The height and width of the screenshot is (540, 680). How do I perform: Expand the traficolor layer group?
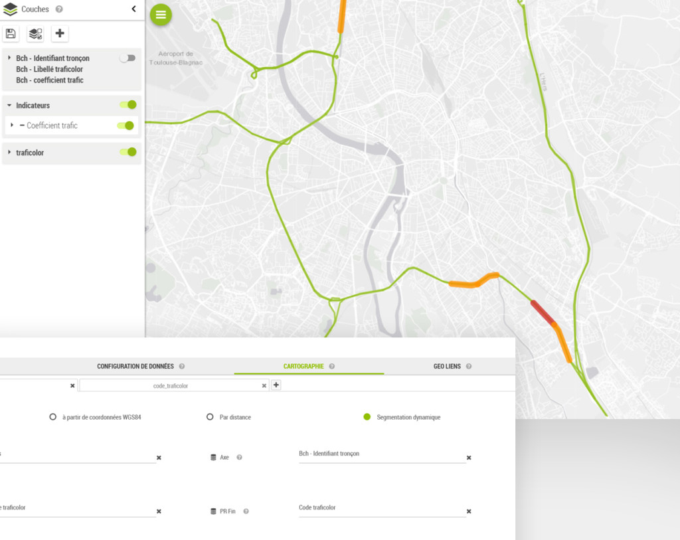pyautogui.click(x=9, y=153)
